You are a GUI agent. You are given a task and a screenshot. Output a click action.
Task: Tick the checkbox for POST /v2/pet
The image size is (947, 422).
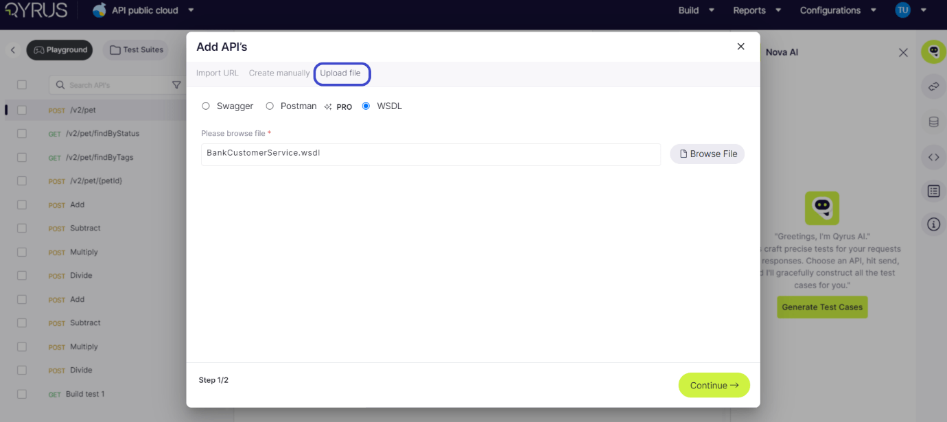click(x=22, y=110)
